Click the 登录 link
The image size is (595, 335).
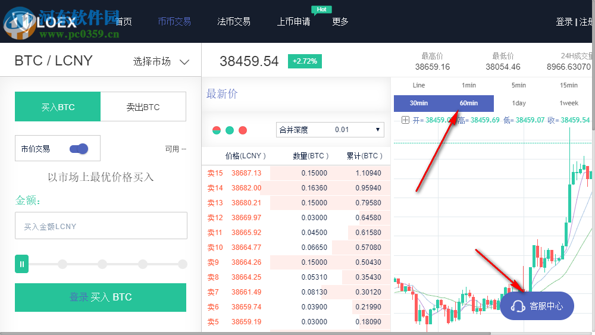tap(564, 21)
